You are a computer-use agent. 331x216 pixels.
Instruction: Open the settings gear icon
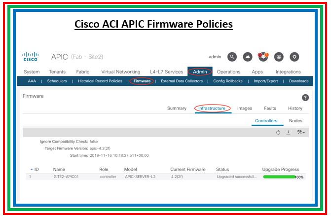pyautogui.click(x=294, y=57)
